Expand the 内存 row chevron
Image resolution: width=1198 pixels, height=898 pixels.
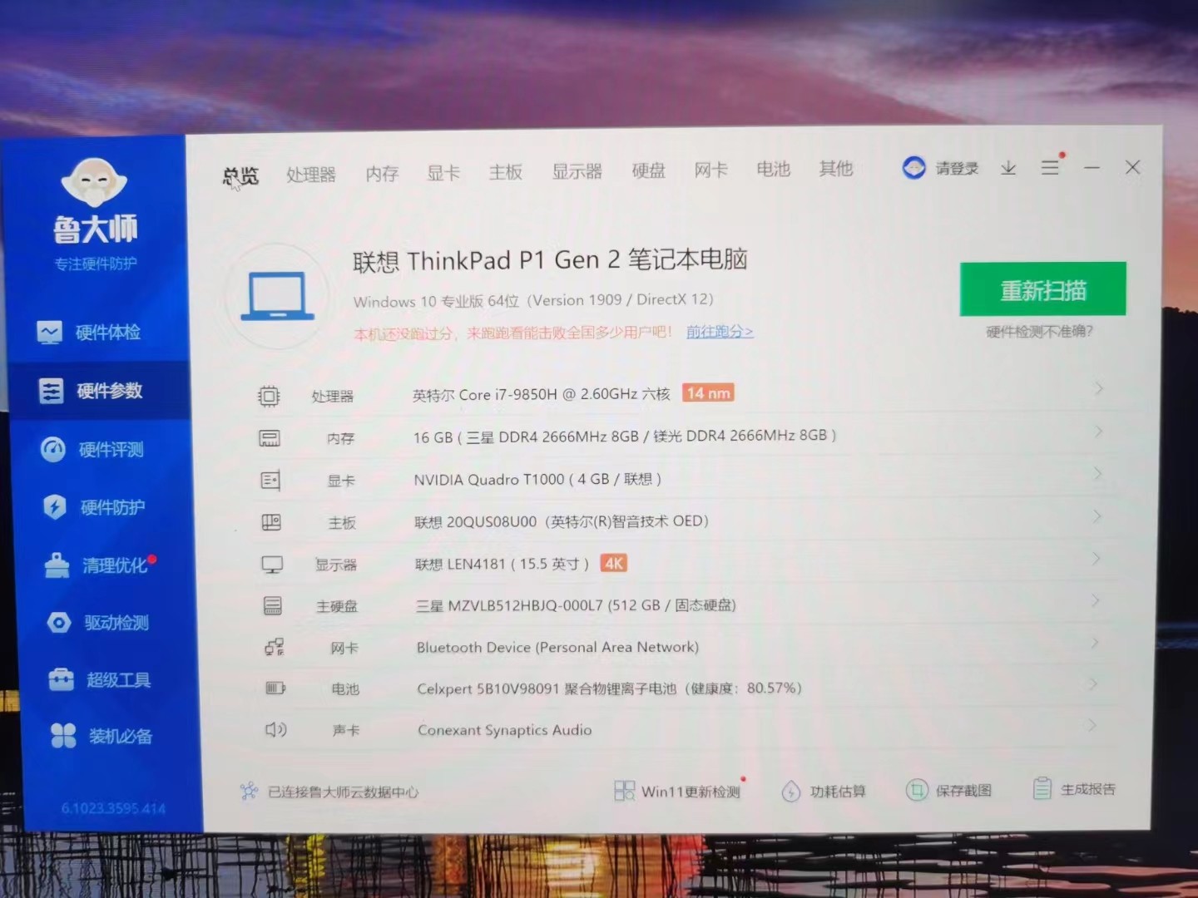coord(1098,431)
